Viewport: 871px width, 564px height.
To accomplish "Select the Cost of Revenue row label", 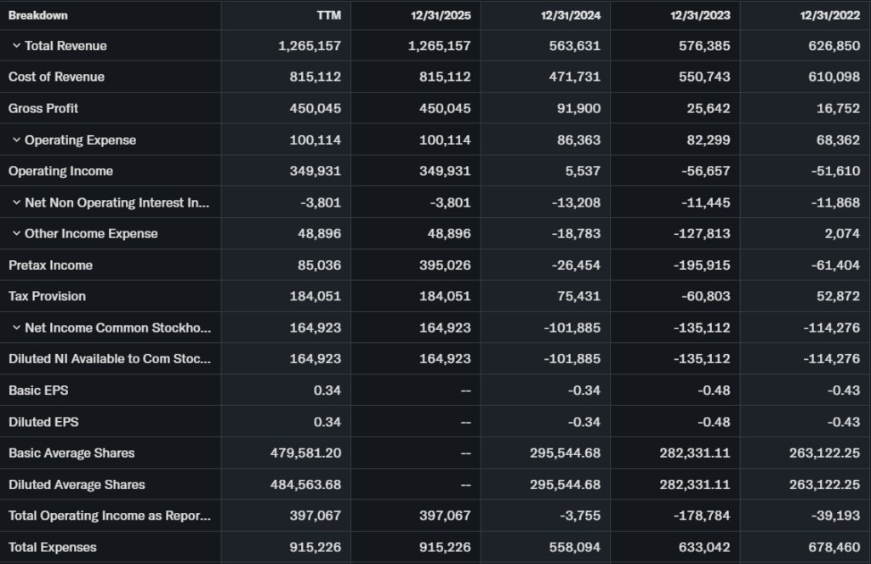I will pyautogui.click(x=56, y=77).
